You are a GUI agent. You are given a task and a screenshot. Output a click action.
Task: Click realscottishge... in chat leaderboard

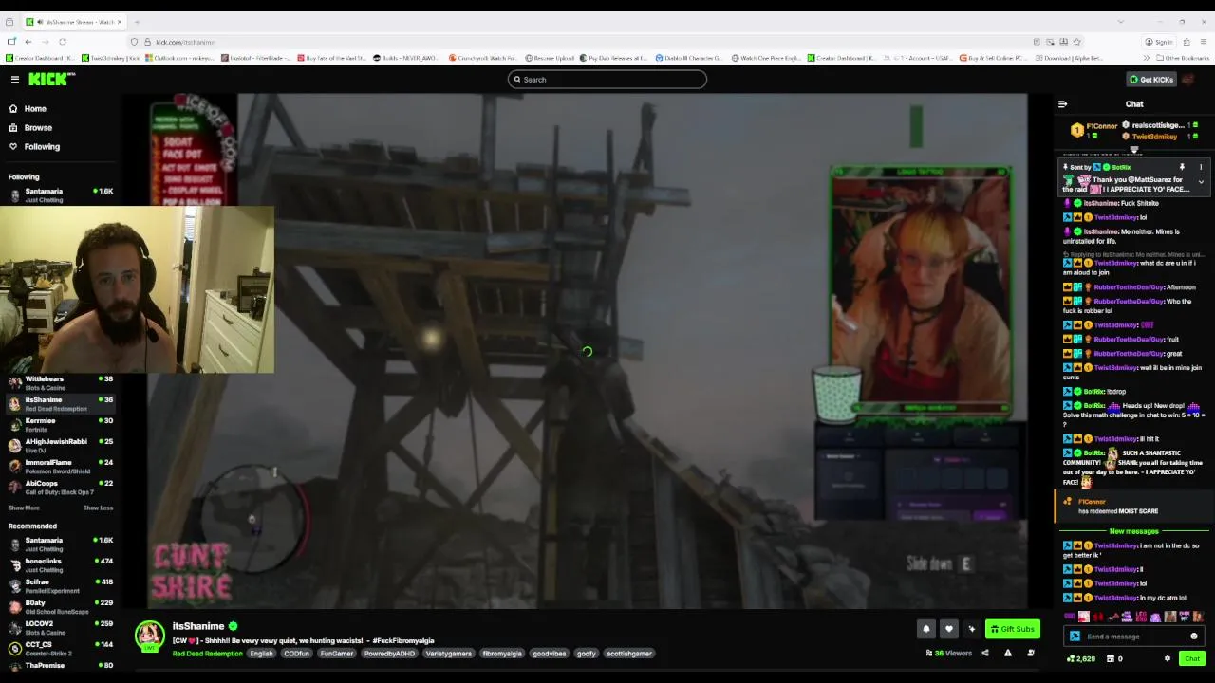point(1157,125)
